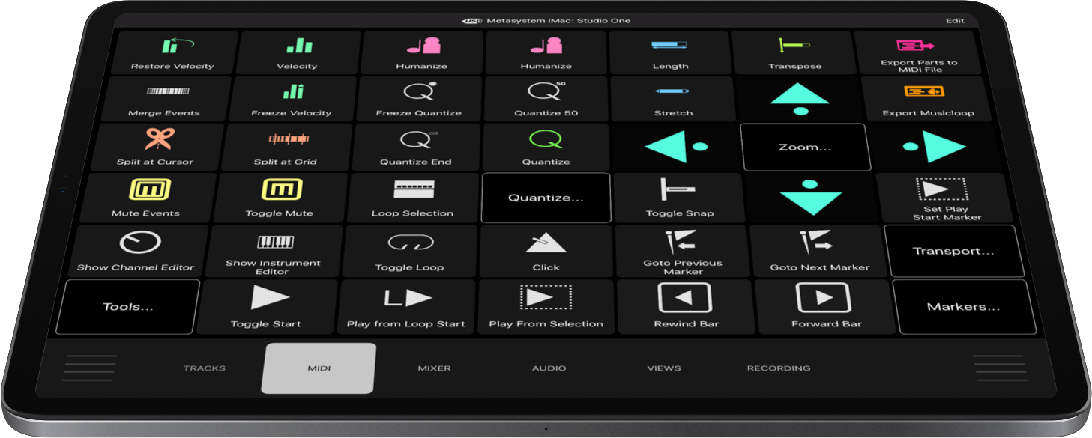
Task: Forward one bar
Action: click(825, 306)
